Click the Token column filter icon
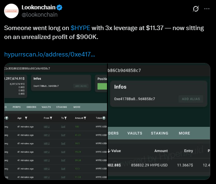This screenshot has height=184, width=216. click(x=104, y=118)
